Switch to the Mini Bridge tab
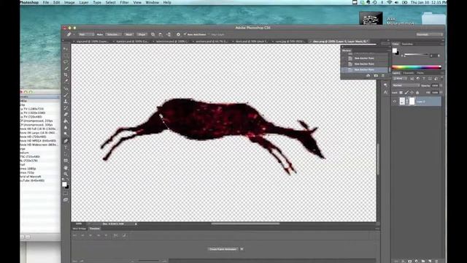Image resolution: width=467 pixels, height=263 pixels. (80, 229)
